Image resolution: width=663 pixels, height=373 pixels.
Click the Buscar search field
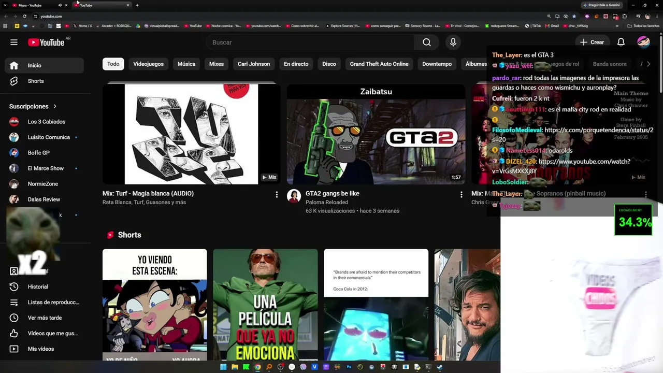point(311,42)
